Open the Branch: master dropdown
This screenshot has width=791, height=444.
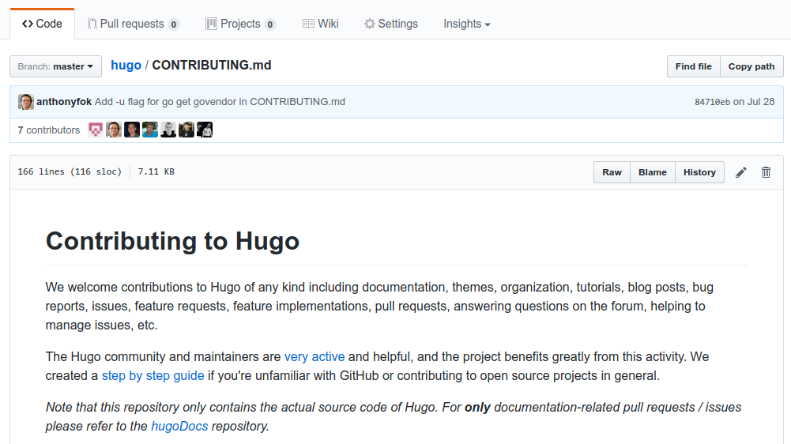(x=55, y=66)
